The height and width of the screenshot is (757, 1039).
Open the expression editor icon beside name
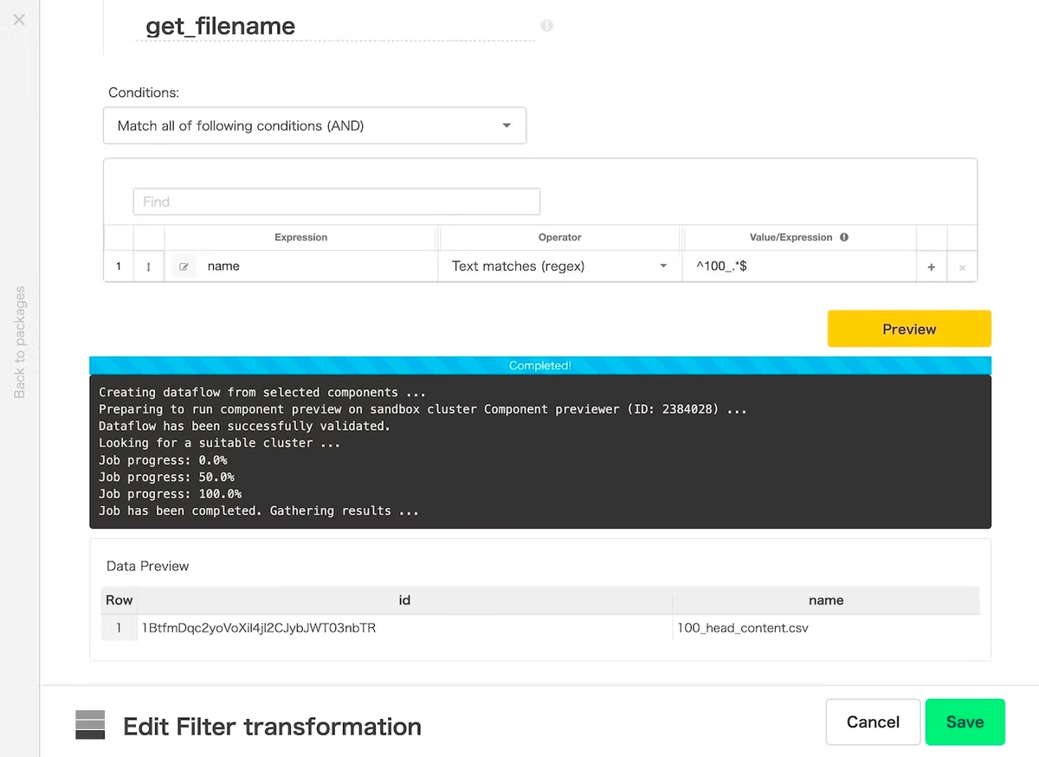point(184,266)
